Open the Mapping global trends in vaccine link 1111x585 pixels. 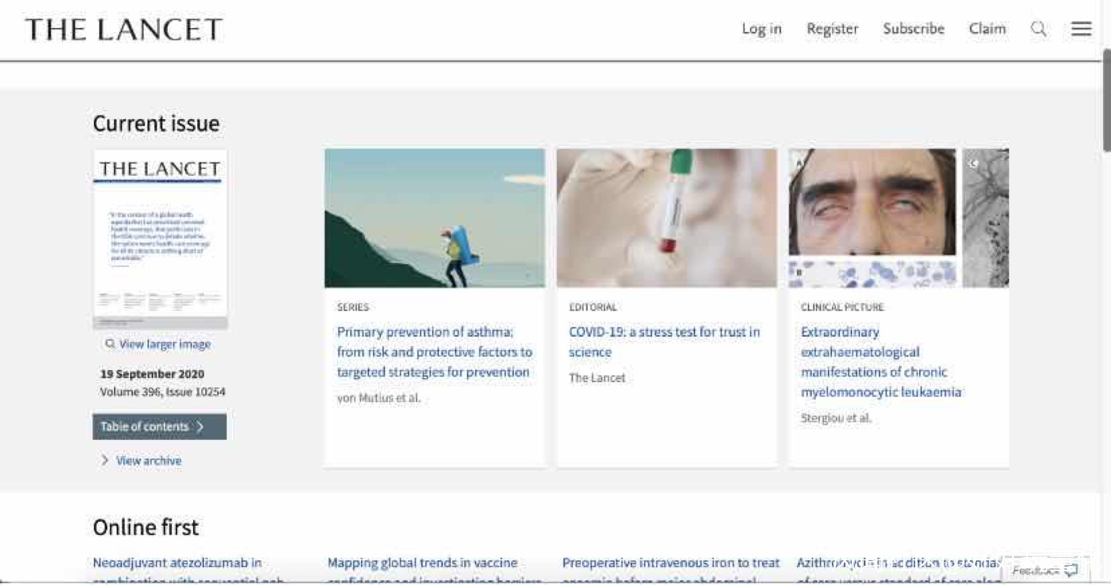point(434,570)
